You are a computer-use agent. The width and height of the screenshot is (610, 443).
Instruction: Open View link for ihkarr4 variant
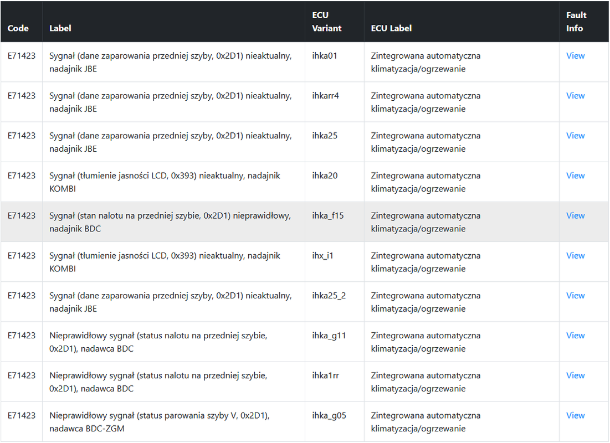coord(575,96)
